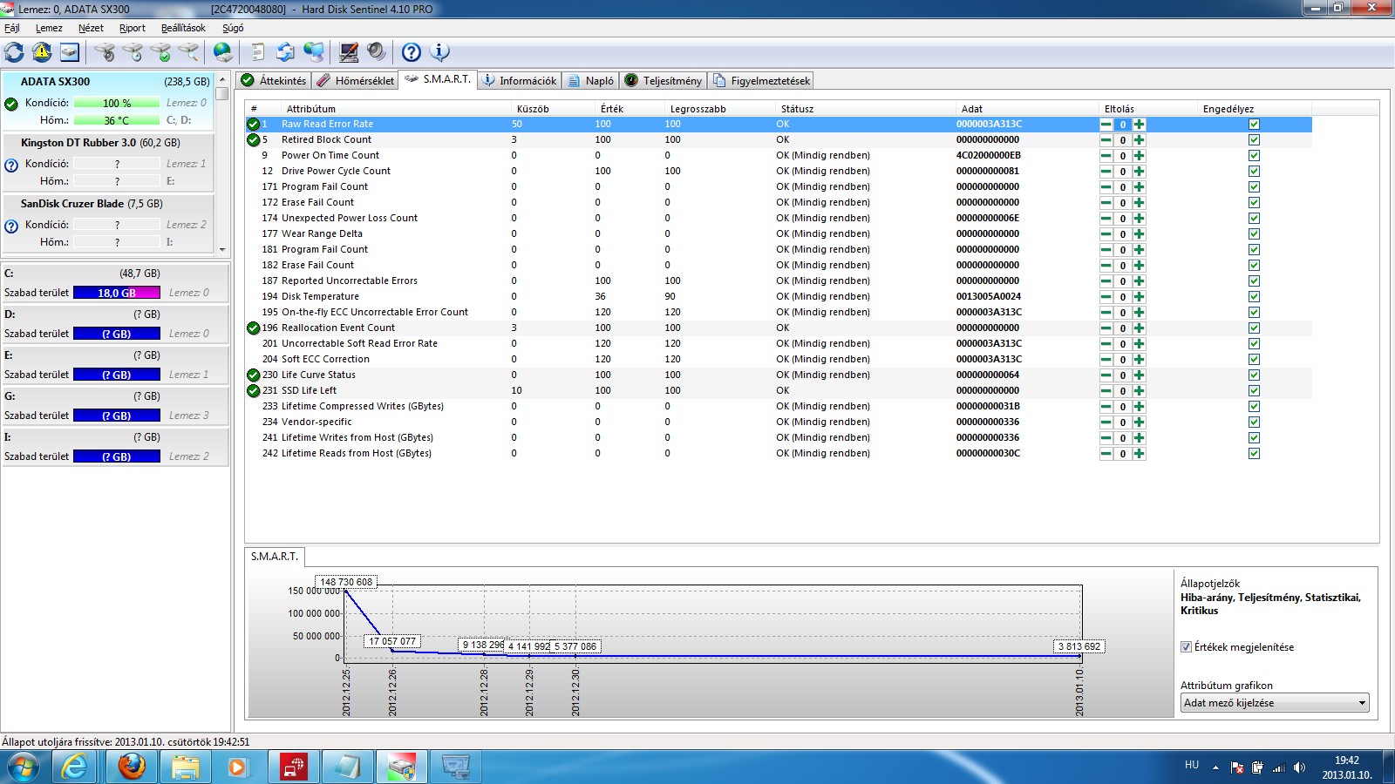Screen dimensions: 1395x784
Task: Switch to the Információk tab
Action: click(520, 81)
